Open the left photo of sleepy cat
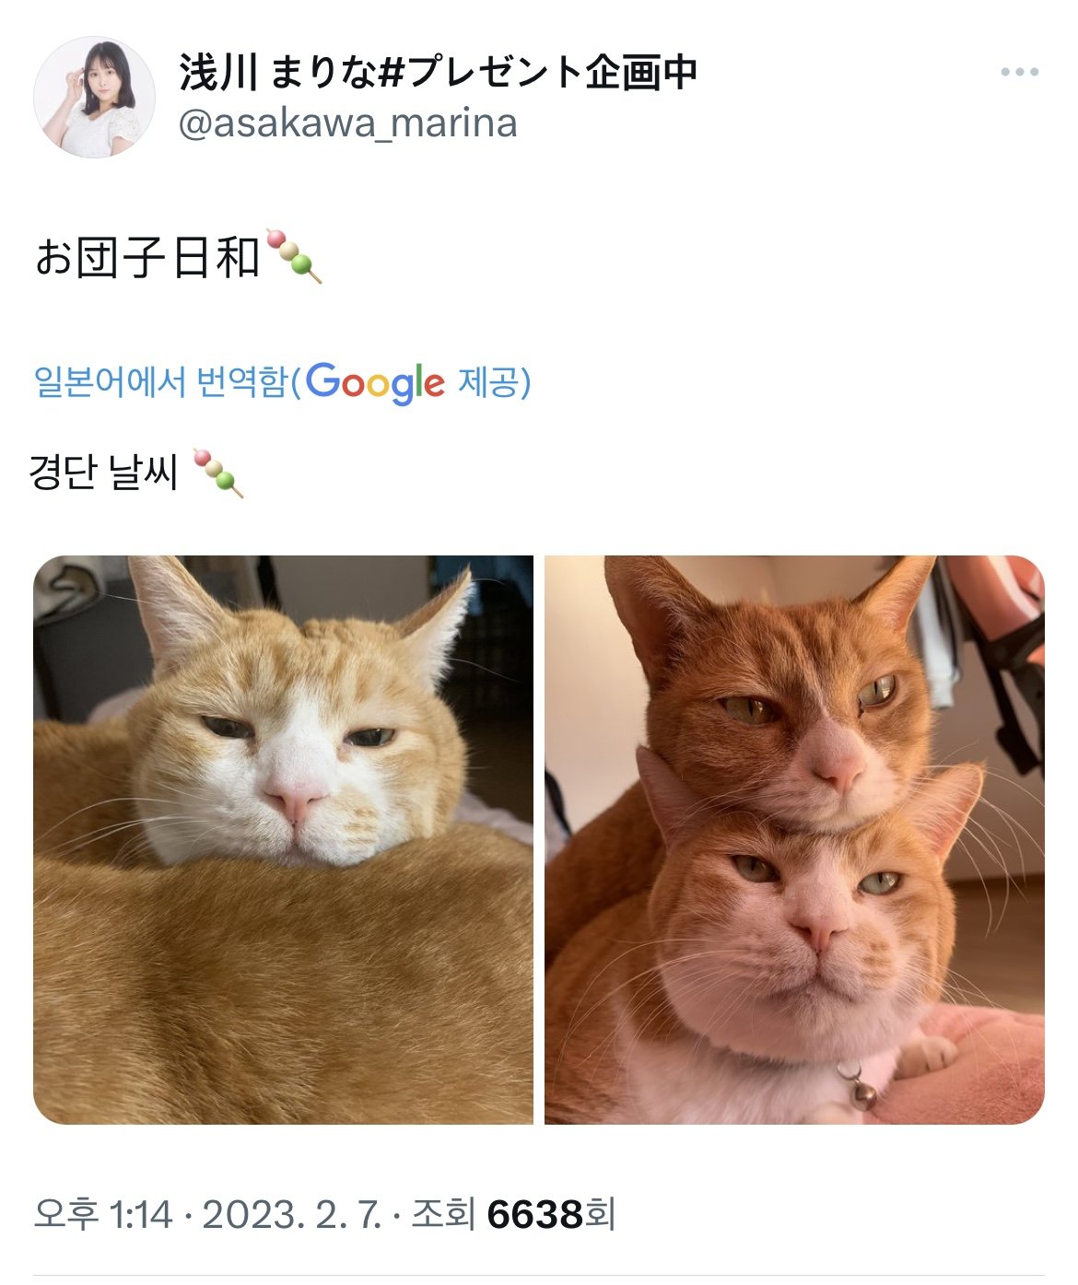This screenshot has height=1285, width=1078. (x=283, y=839)
